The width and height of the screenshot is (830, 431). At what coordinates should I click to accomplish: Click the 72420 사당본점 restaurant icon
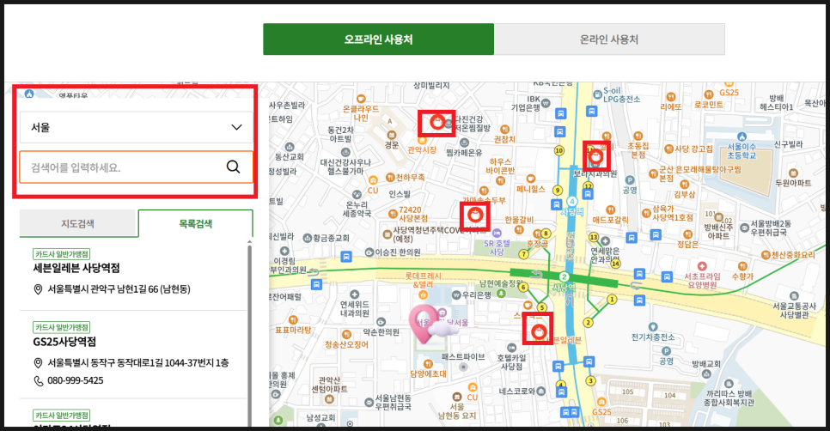click(393, 214)
